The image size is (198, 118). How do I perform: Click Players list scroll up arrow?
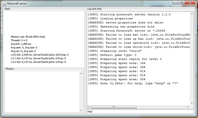coord(81,73)
